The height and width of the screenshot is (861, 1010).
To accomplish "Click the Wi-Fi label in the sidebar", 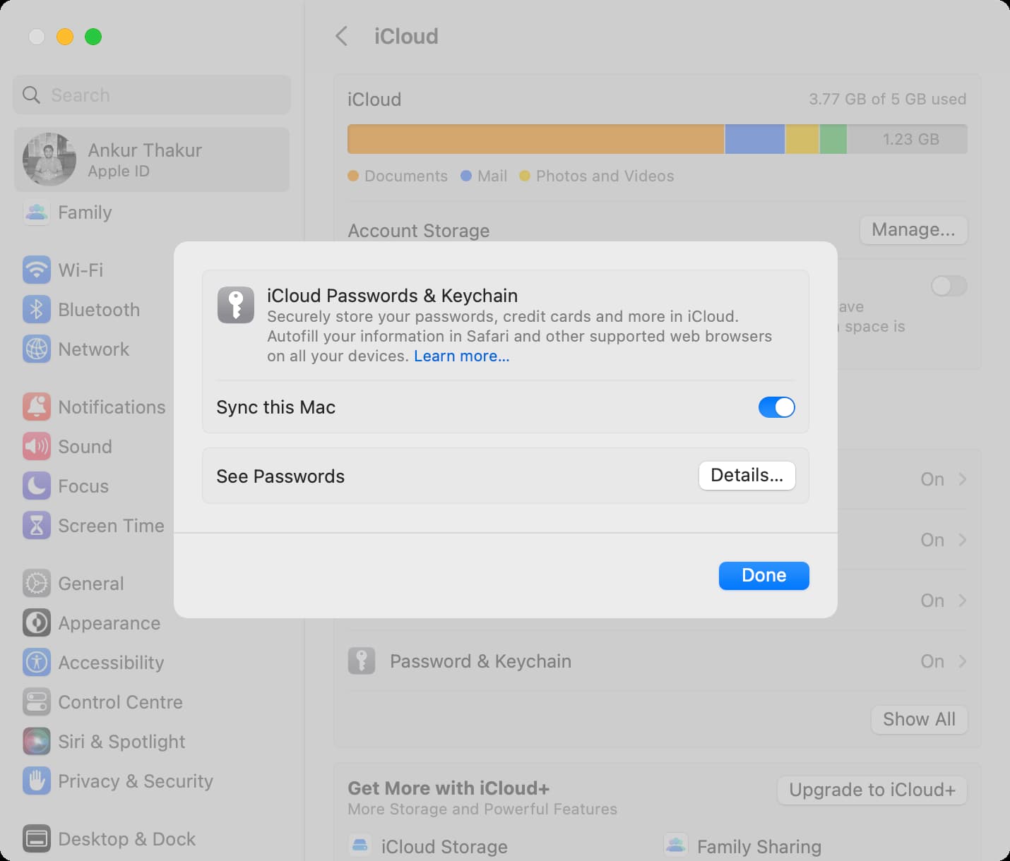I will pyautogui.click(x=81, y=270).
